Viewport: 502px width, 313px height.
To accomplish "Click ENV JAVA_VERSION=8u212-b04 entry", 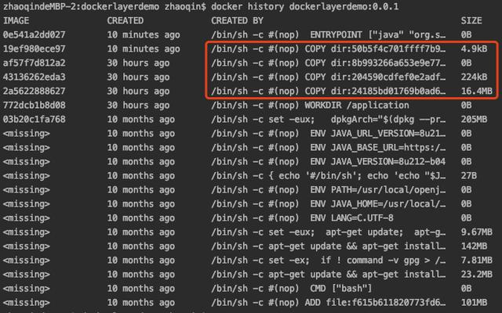I will pyautogui.click(x=328, y=162).
